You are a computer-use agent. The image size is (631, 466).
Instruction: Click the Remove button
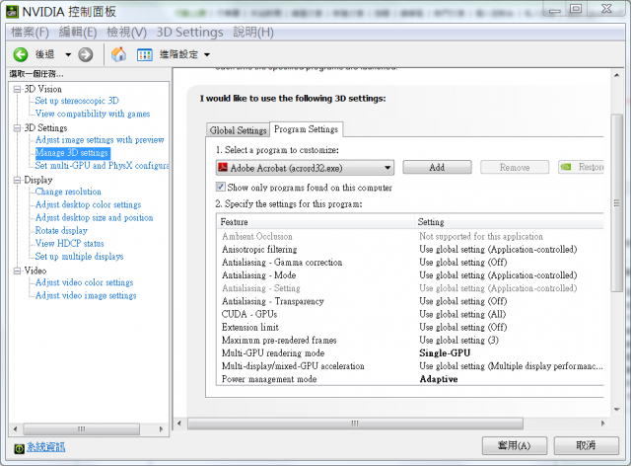[515, 167]
